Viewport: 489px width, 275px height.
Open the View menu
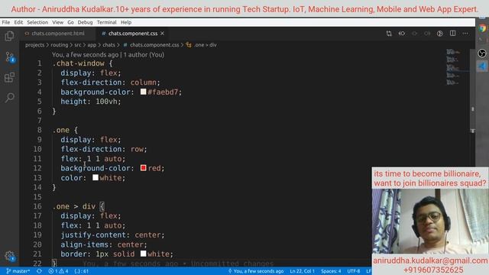[58, 22]
